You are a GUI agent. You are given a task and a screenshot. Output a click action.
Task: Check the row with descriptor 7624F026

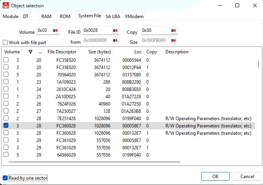[x=6, y=104]
